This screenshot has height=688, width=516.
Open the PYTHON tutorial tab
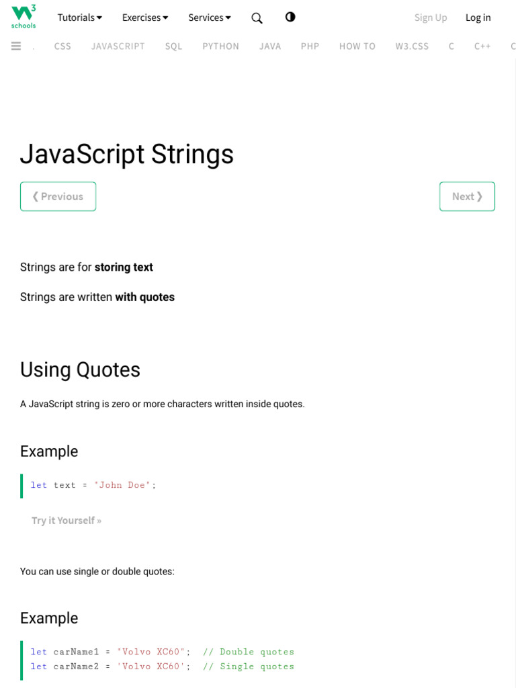(x=221, y=46)
